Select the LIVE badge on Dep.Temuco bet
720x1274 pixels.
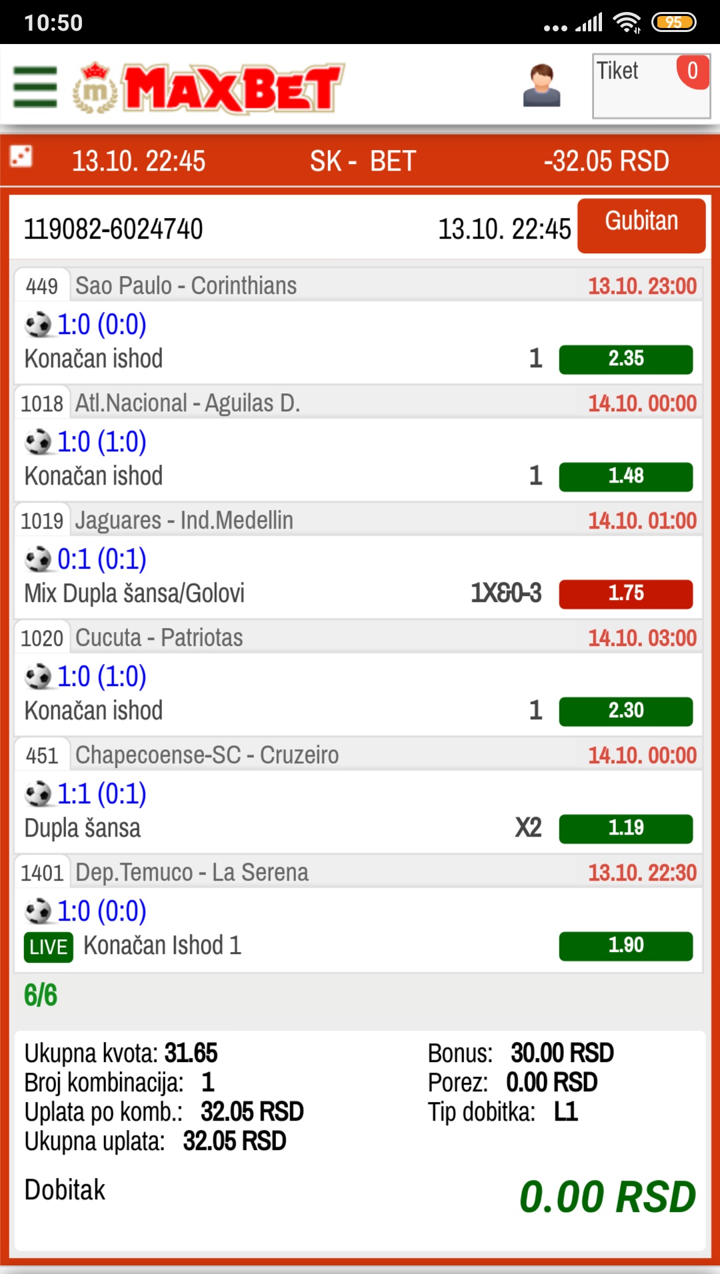coord(48,947)
